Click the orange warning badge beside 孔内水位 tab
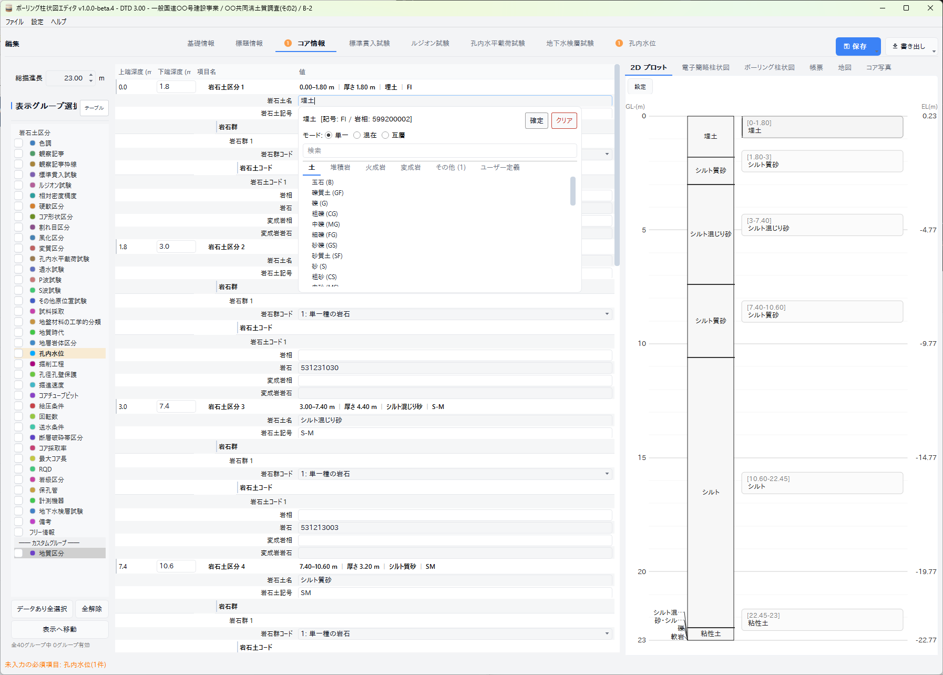The width and height of the screenshot is (943, 675). pyautogui.click(x=619, y=43)
